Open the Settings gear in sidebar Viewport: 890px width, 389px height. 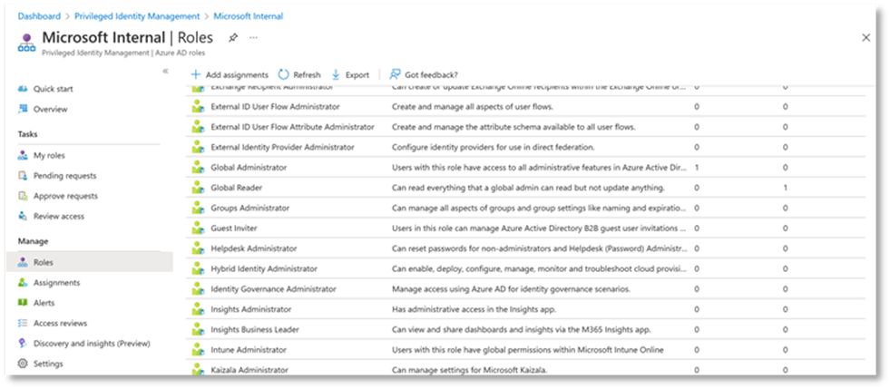(x=24, y=364)
